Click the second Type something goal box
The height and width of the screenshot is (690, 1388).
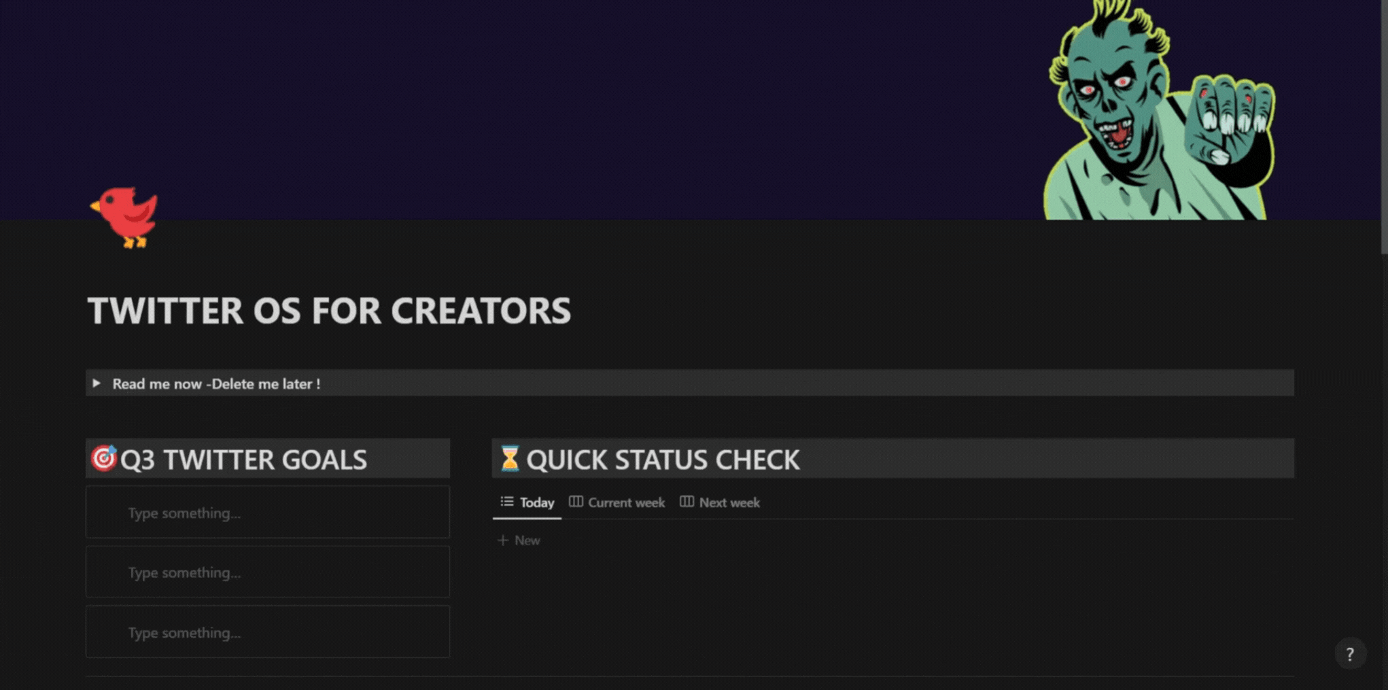tap(268, 572)
